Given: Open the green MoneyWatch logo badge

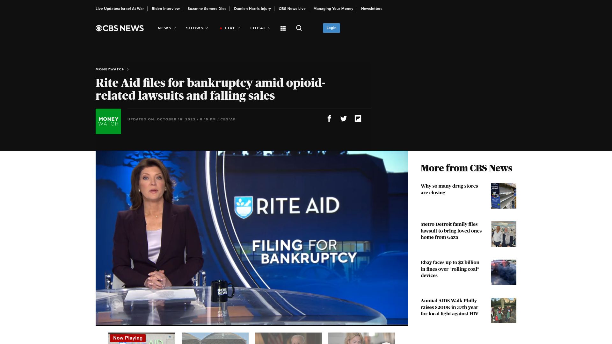Looking at the screenshot, I should tap(108, 121).
